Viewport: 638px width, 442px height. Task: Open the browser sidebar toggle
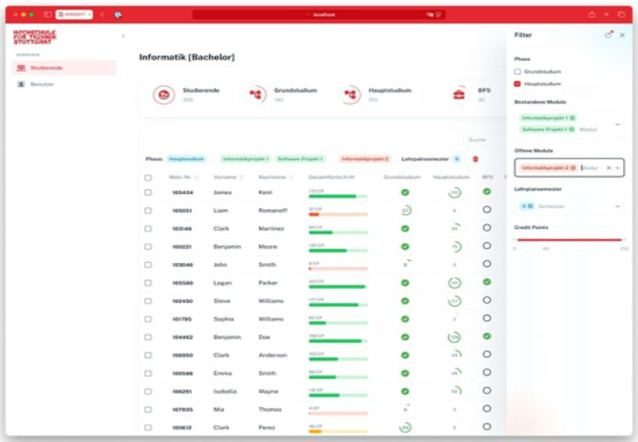[x=47, y=15]
